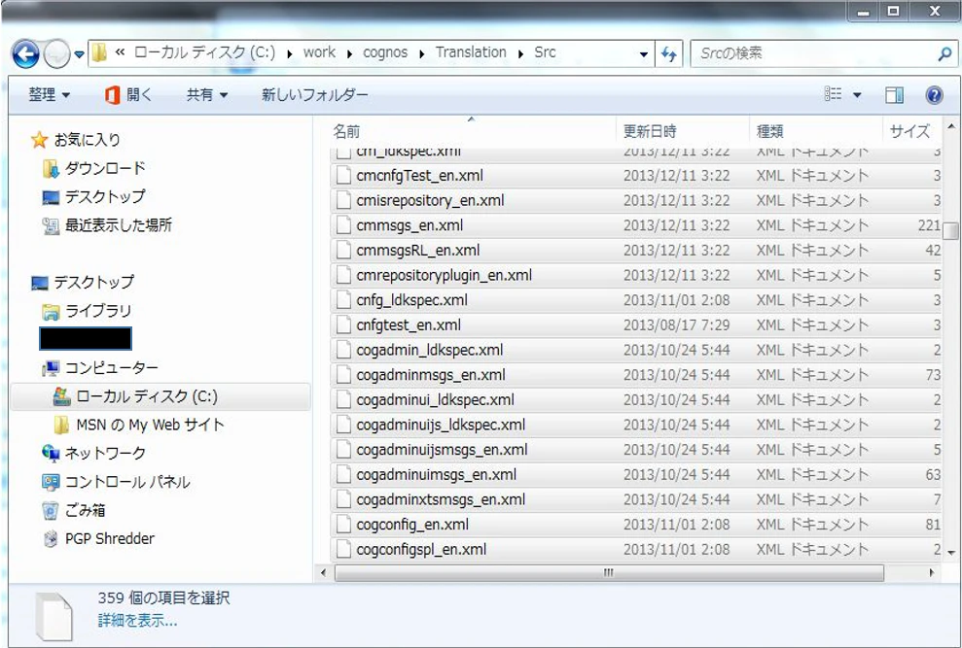Go back with the blue Back arrow

25,54
